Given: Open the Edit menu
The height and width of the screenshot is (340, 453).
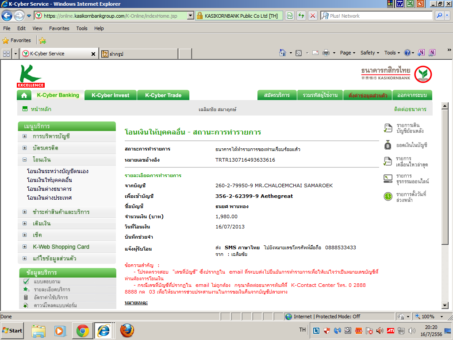Looking at the screenshot, I should click(21, 28).
